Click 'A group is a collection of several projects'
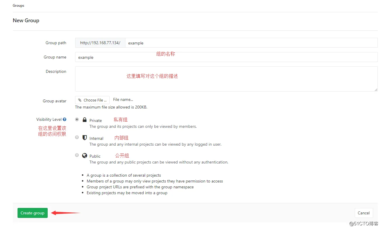The image size is (381, 229). click(124, 175)
